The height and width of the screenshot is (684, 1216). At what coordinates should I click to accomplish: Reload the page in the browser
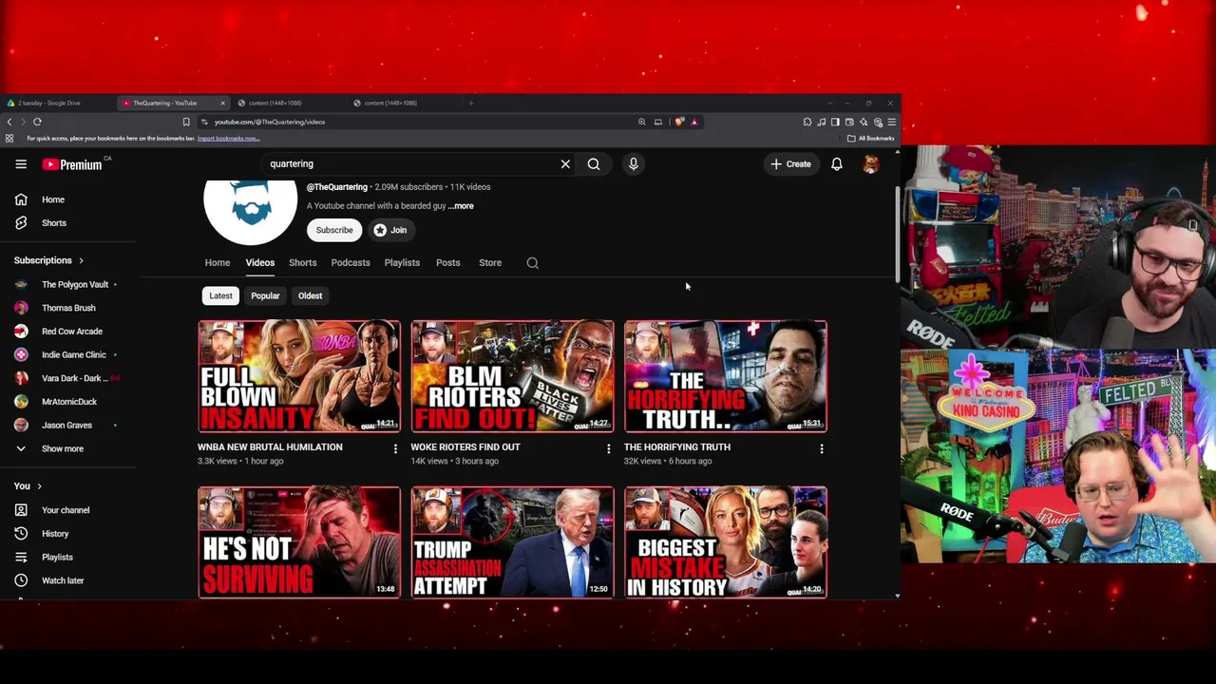[37, 122]
